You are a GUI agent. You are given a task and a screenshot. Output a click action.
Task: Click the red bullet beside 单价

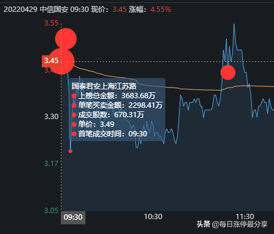click(74, 124)
